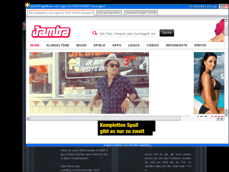Click the inner scrollbar left arrow
Image resolution: width=229 pixels, height=172 pixels.
(x=218, y=119)
